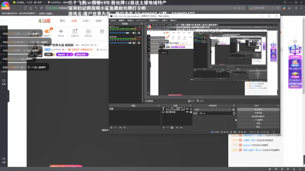Go to Douyu 直播 live link
Viewport: 305px width, 171px height.
[74, 21]
